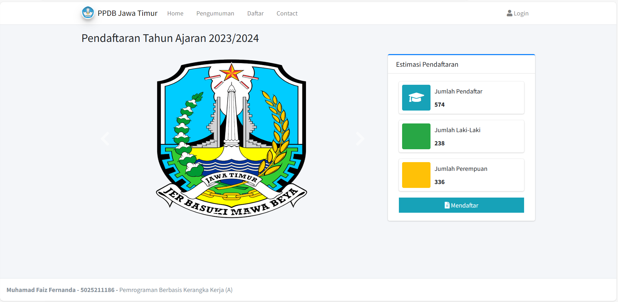Click the Login link
This screenshot has width=618, height=302.
518,14
